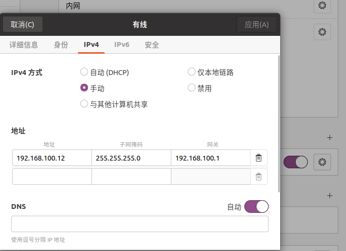346x251 pixels.
Task: Click the empty address field in second row
Action: point(52,177)
